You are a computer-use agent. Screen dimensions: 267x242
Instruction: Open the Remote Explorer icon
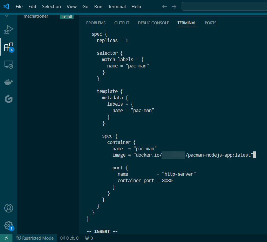click(8, 65)
